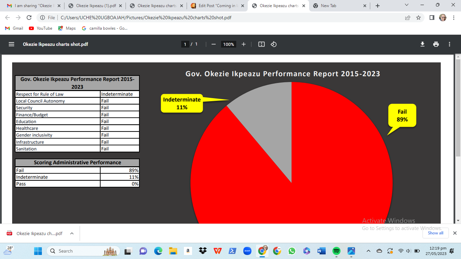Rotate the PDF counterclockwise
461x259 pixels.
(274, 44)
